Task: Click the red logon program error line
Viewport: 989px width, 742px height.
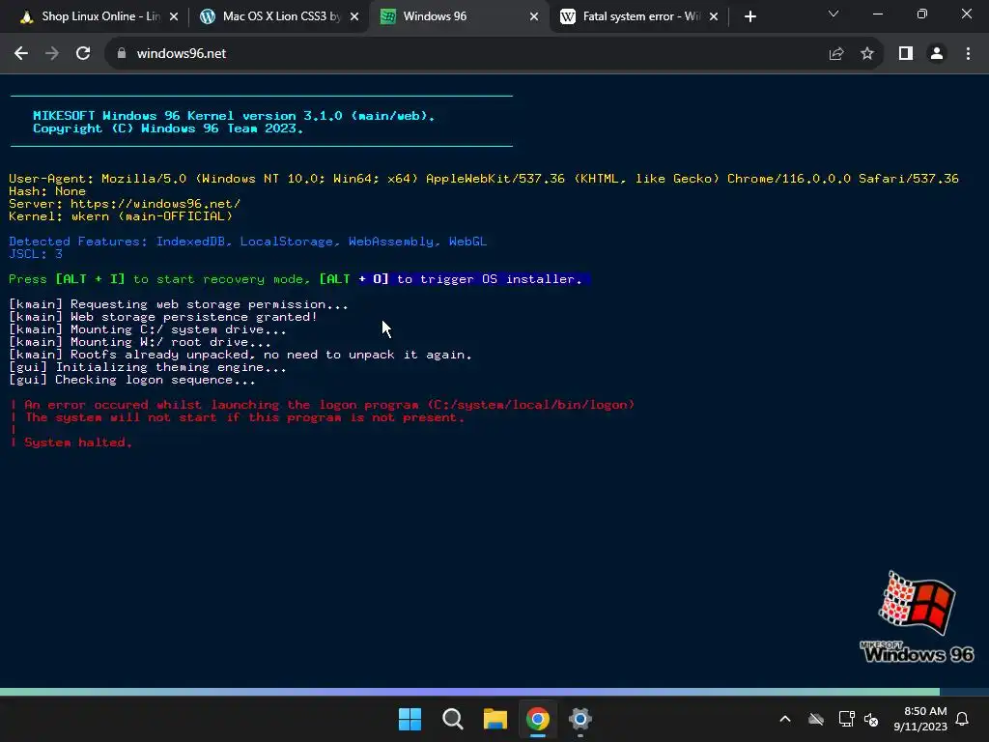Action: pyautogui.click(x=329, y=405)
